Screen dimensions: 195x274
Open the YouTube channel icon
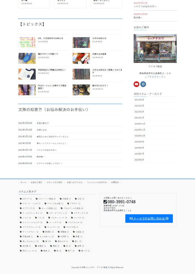point(136,84)
